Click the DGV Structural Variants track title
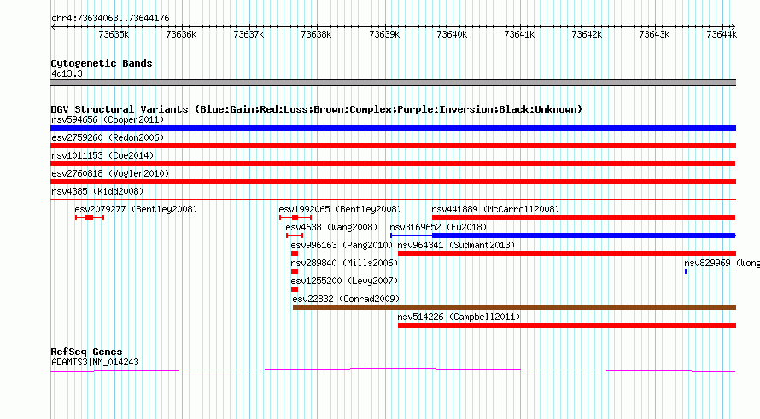 click(316, 109)
